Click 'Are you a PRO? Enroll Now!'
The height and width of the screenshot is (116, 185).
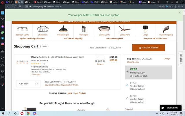pos(156,39)
